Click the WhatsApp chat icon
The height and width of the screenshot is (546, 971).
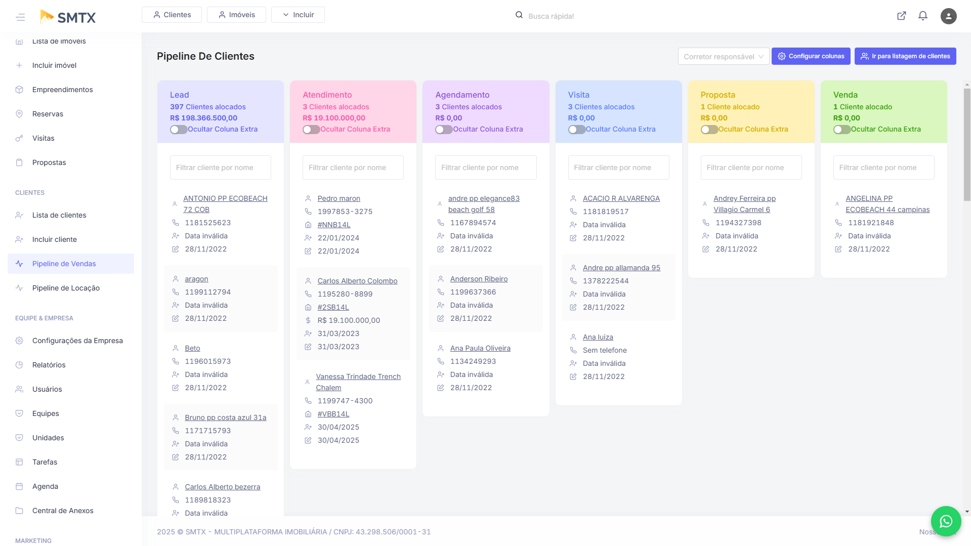(x=945, y=521)
